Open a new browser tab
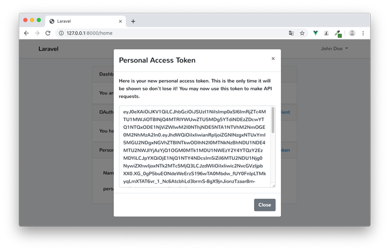Viewport: 389px width, 251px height. click(133, 21)
